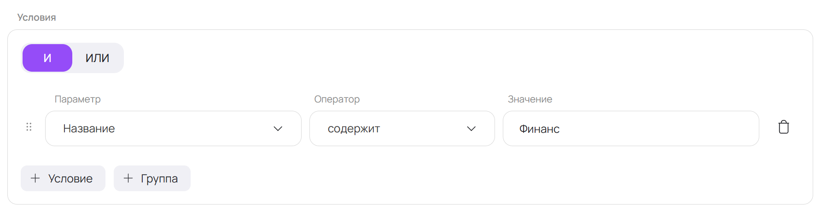Open the Оператор dropdown showing содержит

pyautogui.click(x=402, y=129)
